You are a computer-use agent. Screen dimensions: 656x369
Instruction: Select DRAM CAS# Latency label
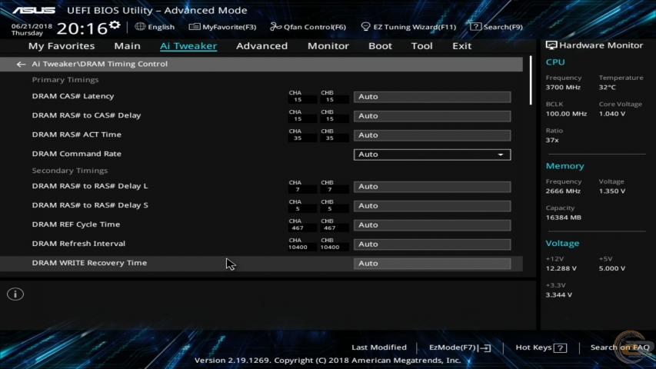click(73, 96)
